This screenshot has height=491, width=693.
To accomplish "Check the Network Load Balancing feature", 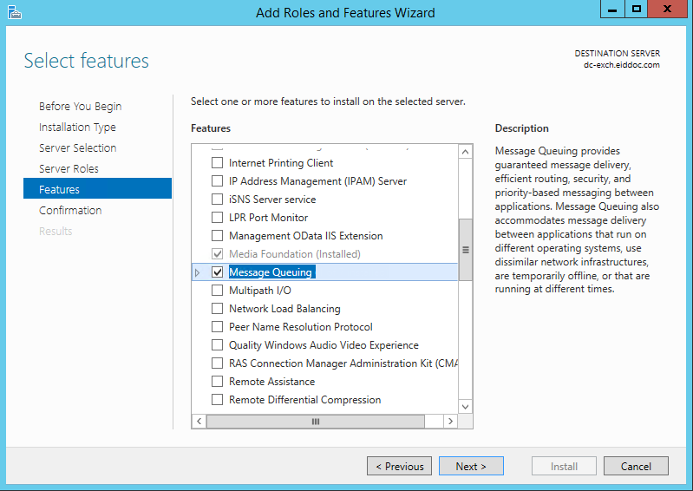I will (x=218, y=309).
